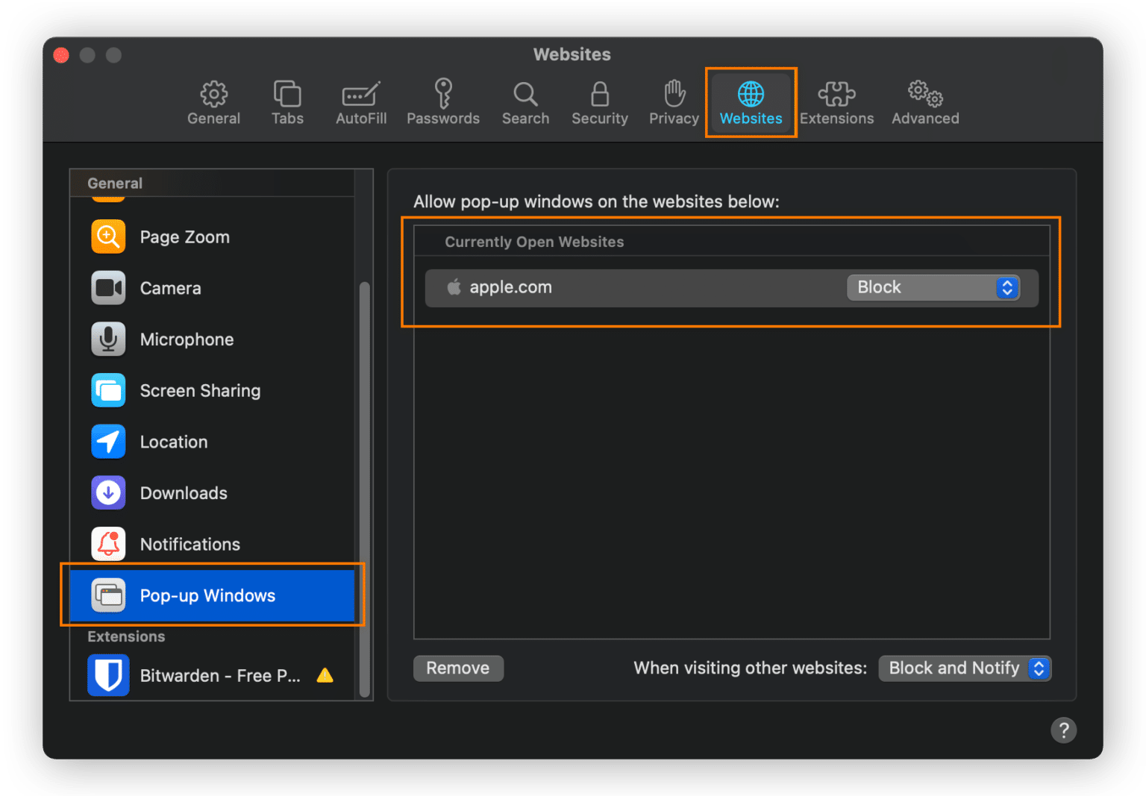Open the Passwords preferences pane
The height and width of the screenshot is (796, 1146).
pyautogui.click(x=443, y=102)
